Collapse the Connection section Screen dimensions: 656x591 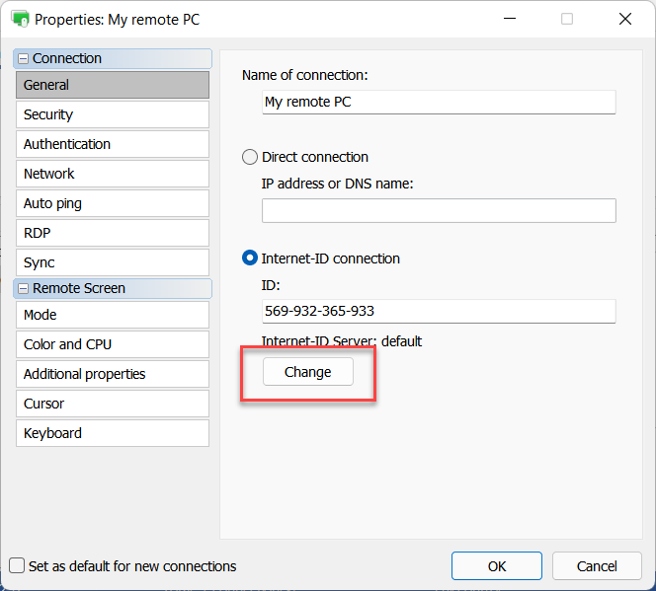pyautogui.click(x=24, y=59)
